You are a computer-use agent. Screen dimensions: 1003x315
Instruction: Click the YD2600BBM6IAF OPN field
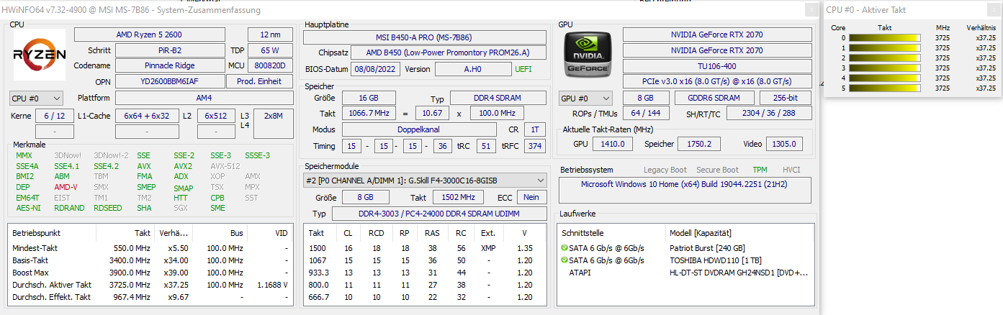coord(168,81)
